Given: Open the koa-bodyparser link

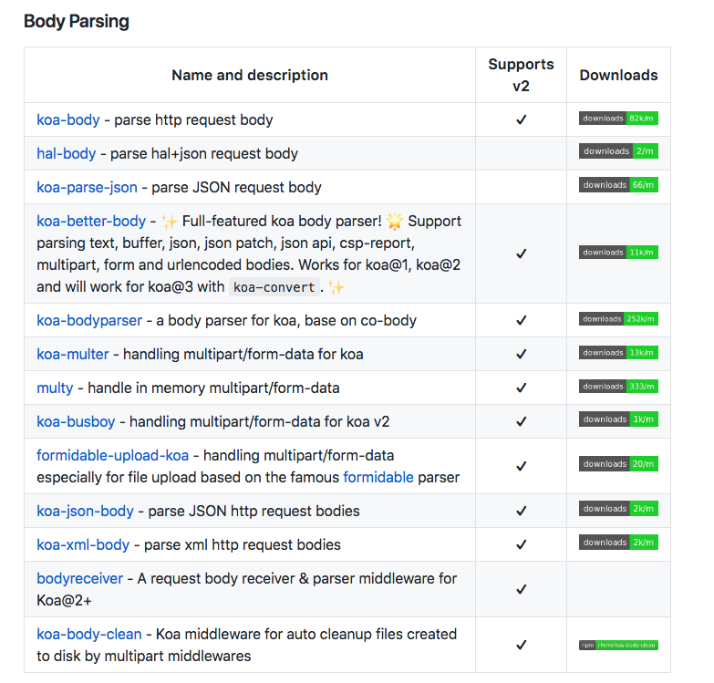Looking at the screenshot, I should pyautogui.click(x=89, y=321).
